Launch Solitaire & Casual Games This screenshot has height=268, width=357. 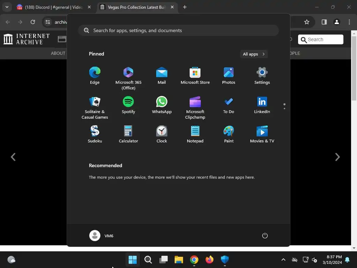(x=95, y=107)
